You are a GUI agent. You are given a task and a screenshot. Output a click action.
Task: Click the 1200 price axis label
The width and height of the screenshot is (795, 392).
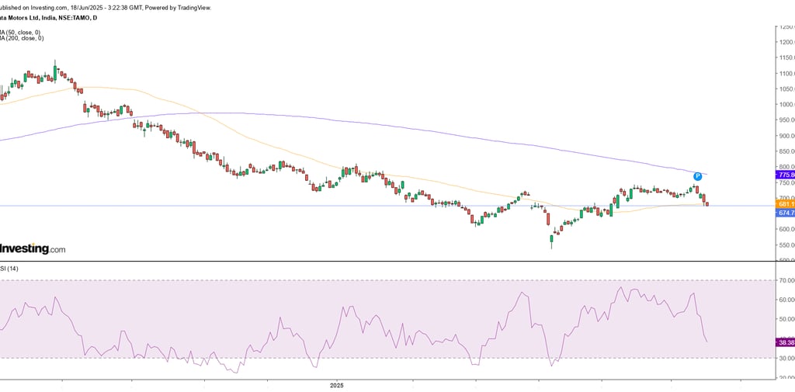tap(787, 42)
